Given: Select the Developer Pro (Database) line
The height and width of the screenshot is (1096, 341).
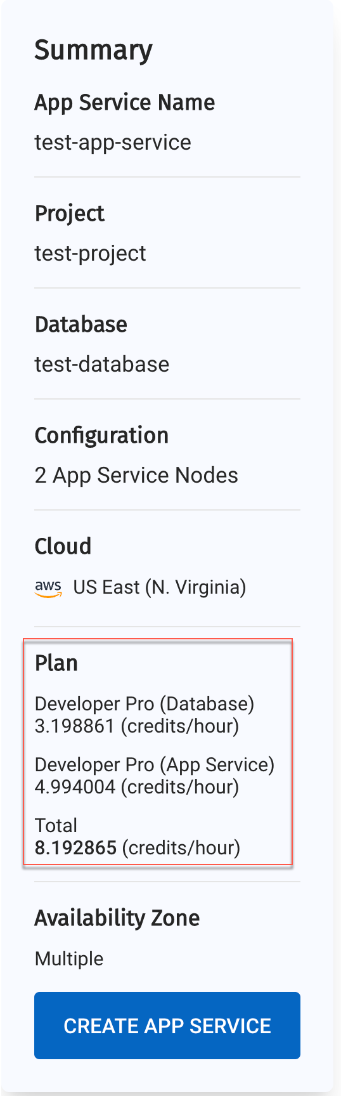Looking at the screenshot, I should click(145, 703).
